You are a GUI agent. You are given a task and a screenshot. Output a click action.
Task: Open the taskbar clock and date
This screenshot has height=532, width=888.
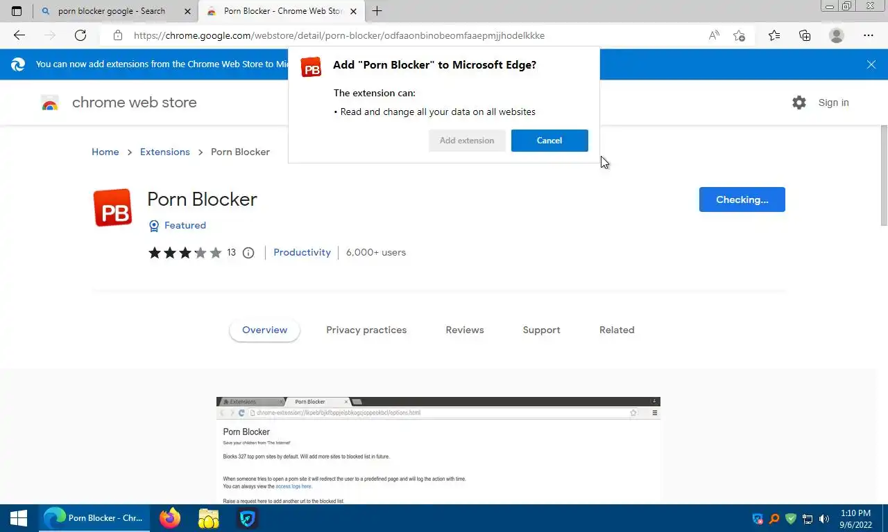pyautogui.click(x=855, y=519)
